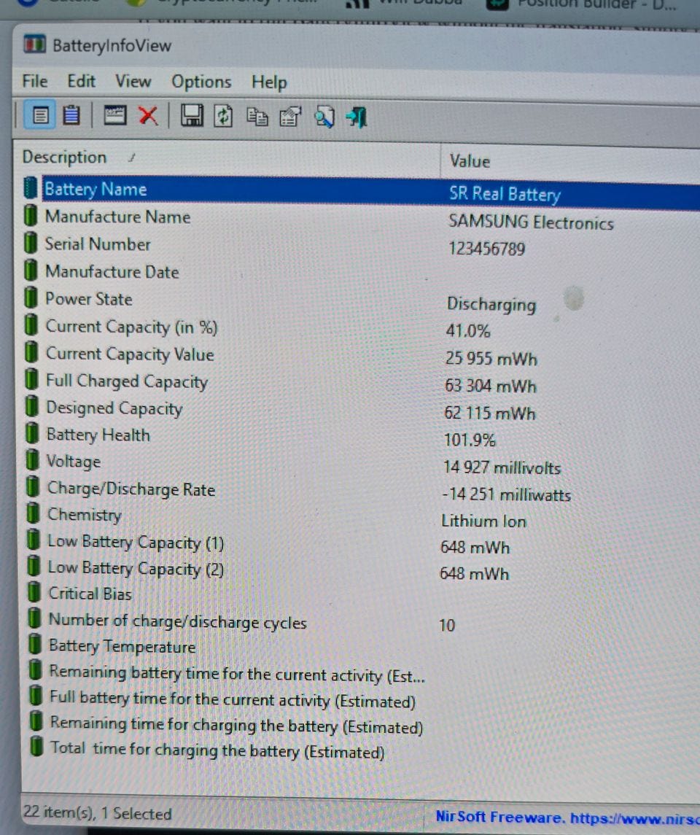
Task: Select Full battery time for current activity row
Action: (x=233, y=700)
